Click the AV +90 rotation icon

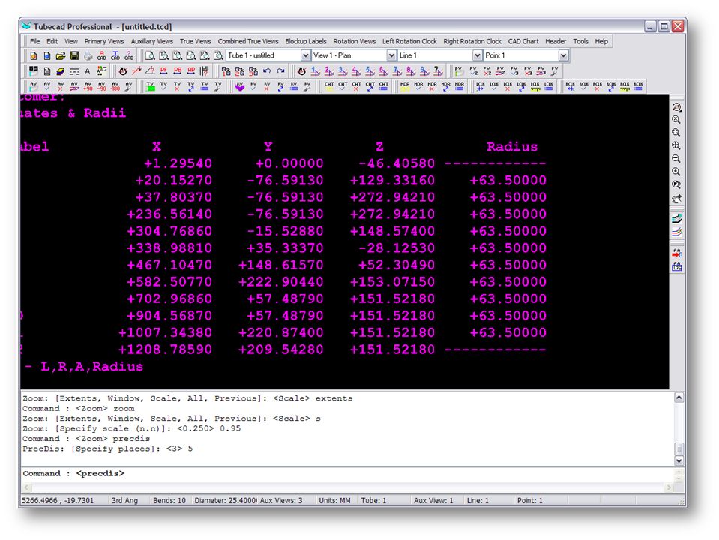click(x=88, y=86)
